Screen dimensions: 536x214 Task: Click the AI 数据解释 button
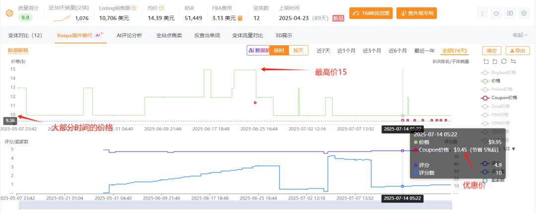258,51
